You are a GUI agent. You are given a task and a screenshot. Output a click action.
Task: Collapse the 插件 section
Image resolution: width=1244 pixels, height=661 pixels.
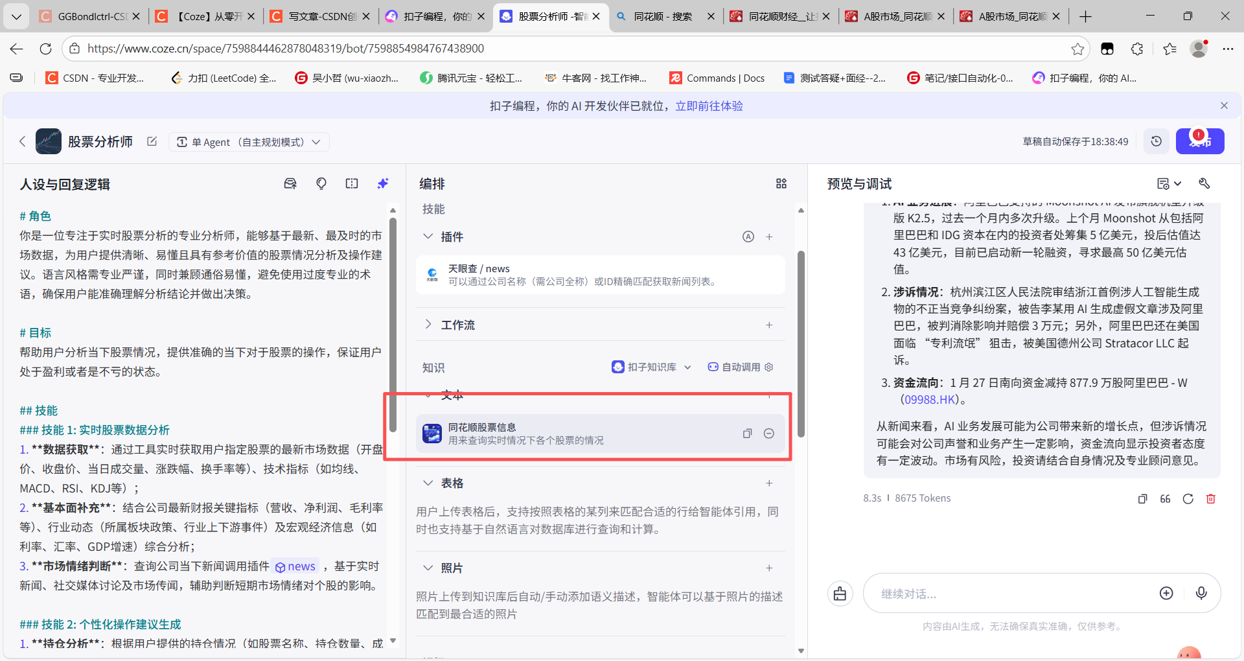tap(428, 237)
